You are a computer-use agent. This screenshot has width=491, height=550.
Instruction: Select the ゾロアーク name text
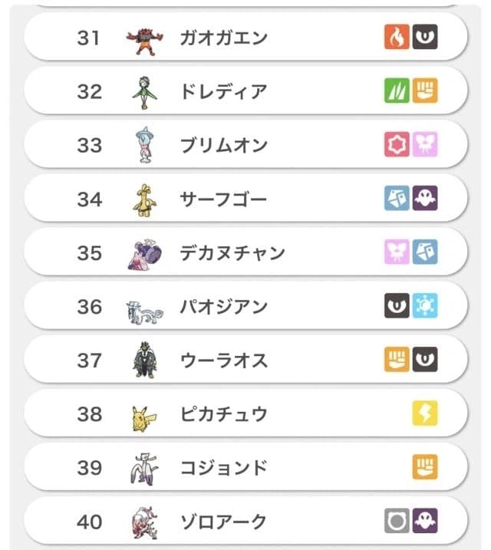(x=223, y=522)
